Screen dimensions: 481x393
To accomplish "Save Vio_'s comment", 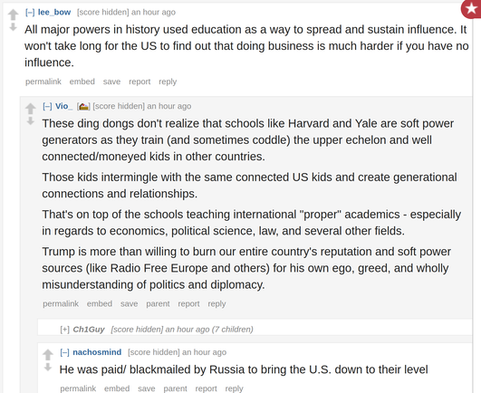I will [x=130, y=303].
